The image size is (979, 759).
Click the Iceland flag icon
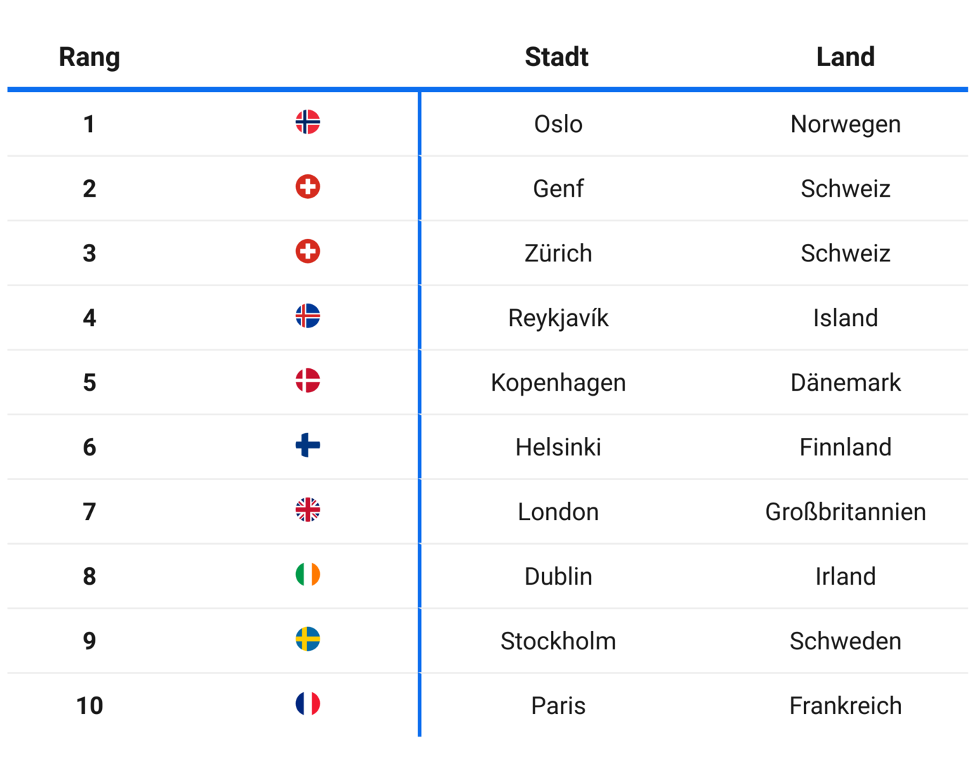[308, 316]
